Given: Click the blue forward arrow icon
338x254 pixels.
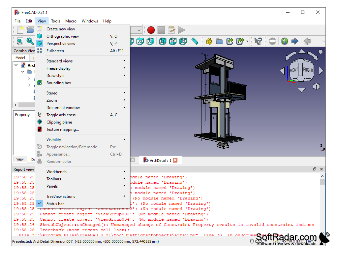Looking at the screenshot, I should [295, 41].
